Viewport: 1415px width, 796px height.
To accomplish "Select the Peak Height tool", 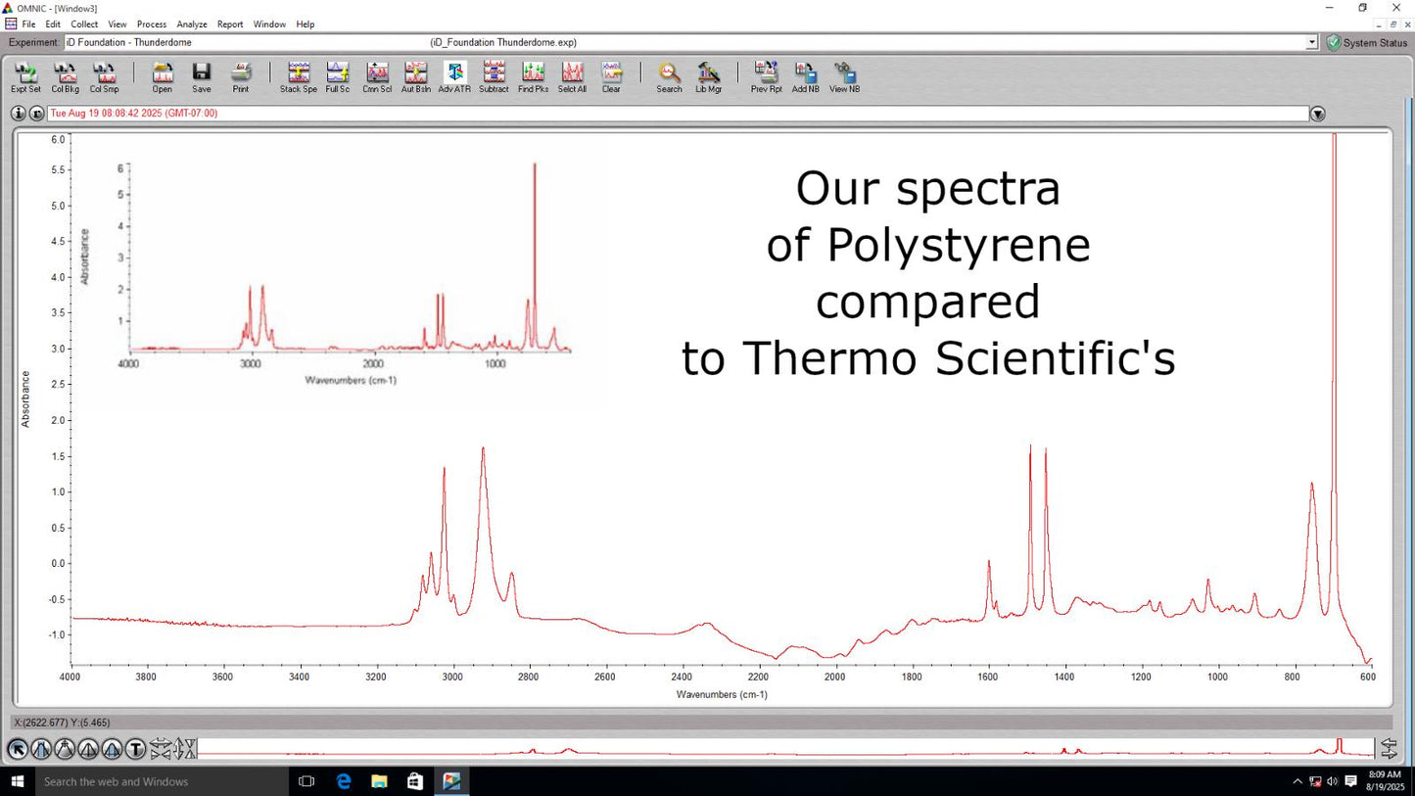I will (88, 750).
